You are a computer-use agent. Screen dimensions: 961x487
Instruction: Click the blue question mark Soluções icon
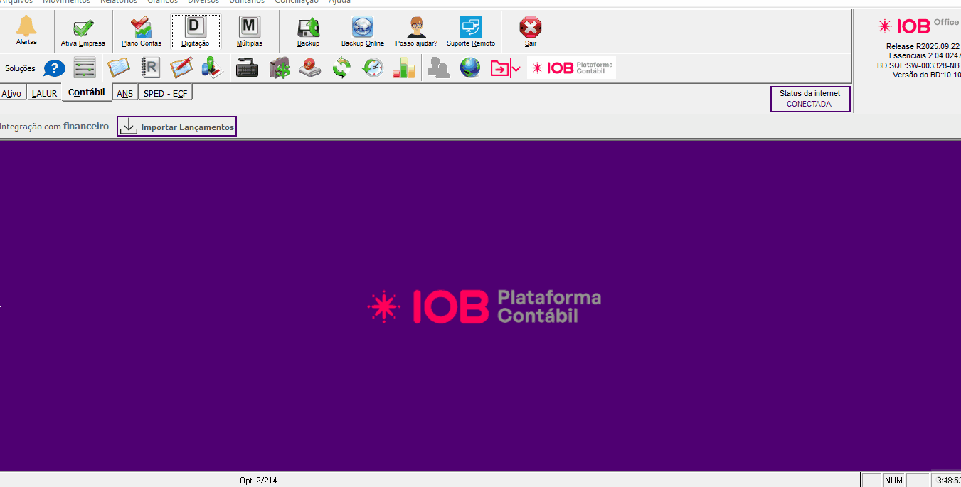tap(55, 68)
